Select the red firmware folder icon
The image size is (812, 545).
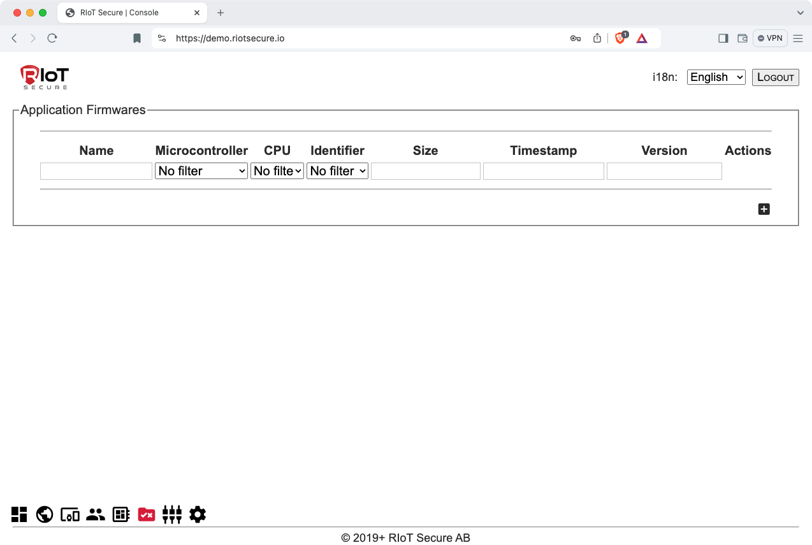pos(147,514)
